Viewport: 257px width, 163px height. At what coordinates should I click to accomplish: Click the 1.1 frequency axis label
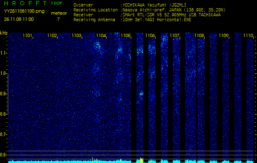click(x=3, y=53)
